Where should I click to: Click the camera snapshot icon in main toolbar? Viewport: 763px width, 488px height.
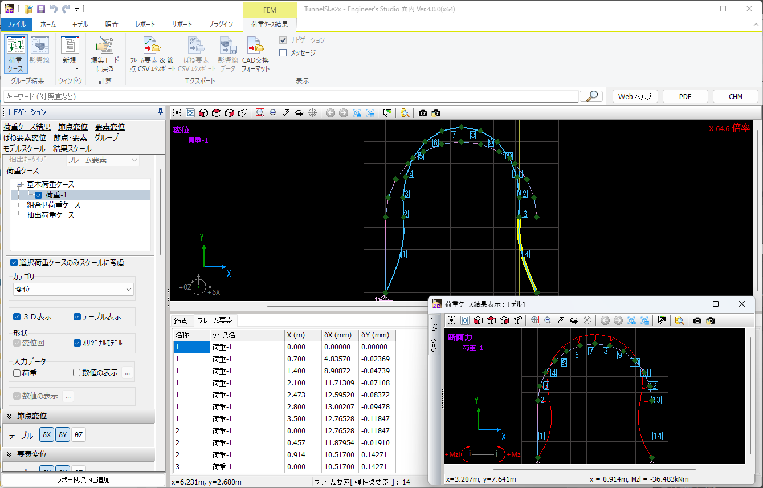point(422,113)
